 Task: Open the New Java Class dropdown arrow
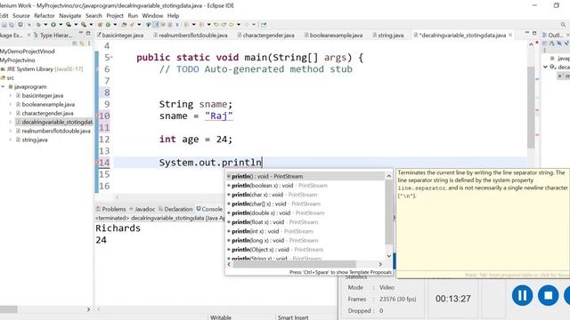115,25
